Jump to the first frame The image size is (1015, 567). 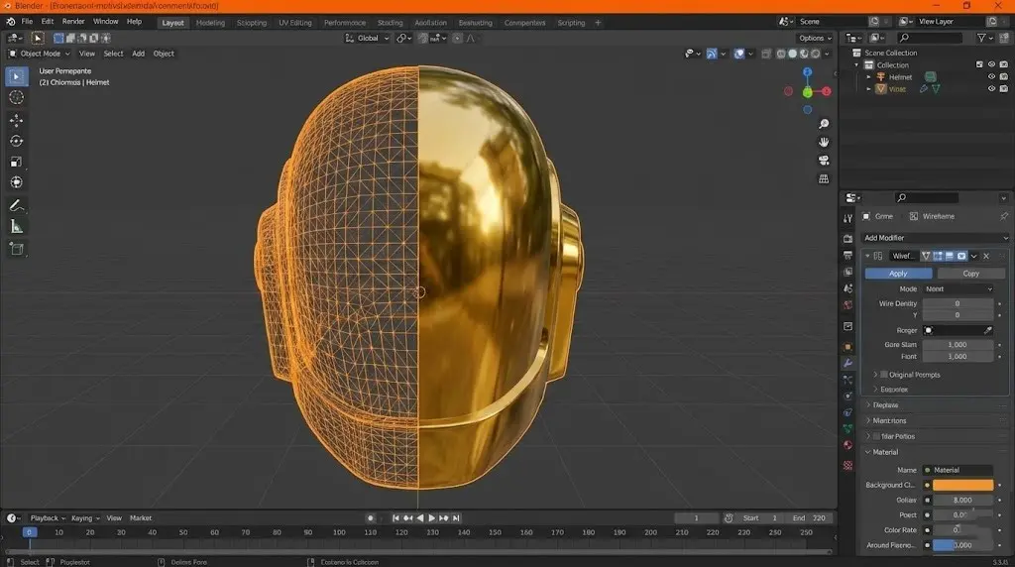pos(395,517)
